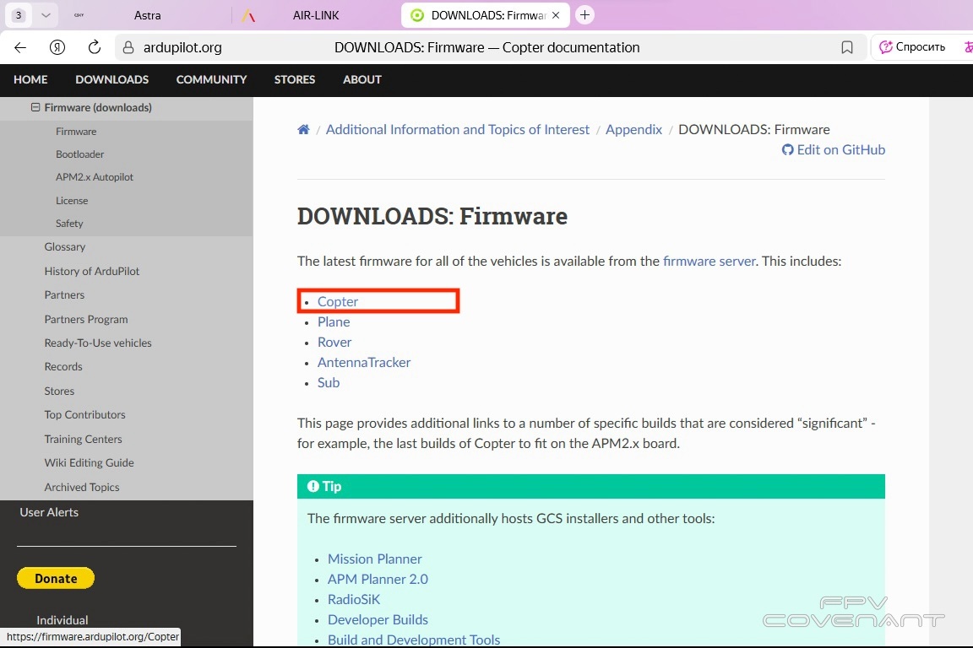Open the firmware server link

pos(709,261)
